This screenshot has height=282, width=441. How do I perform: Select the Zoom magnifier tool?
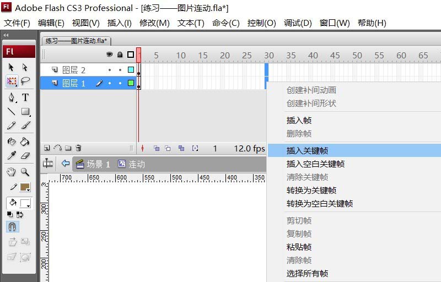(x=25, y=172)
